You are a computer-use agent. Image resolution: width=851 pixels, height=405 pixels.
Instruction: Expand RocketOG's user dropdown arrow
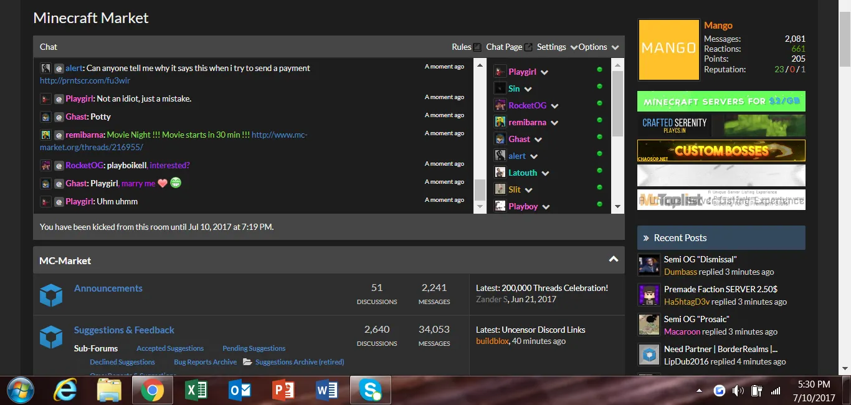pos(554,106)
